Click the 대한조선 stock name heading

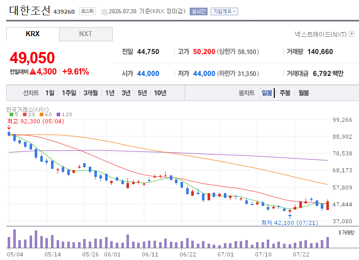coord(30,10)
